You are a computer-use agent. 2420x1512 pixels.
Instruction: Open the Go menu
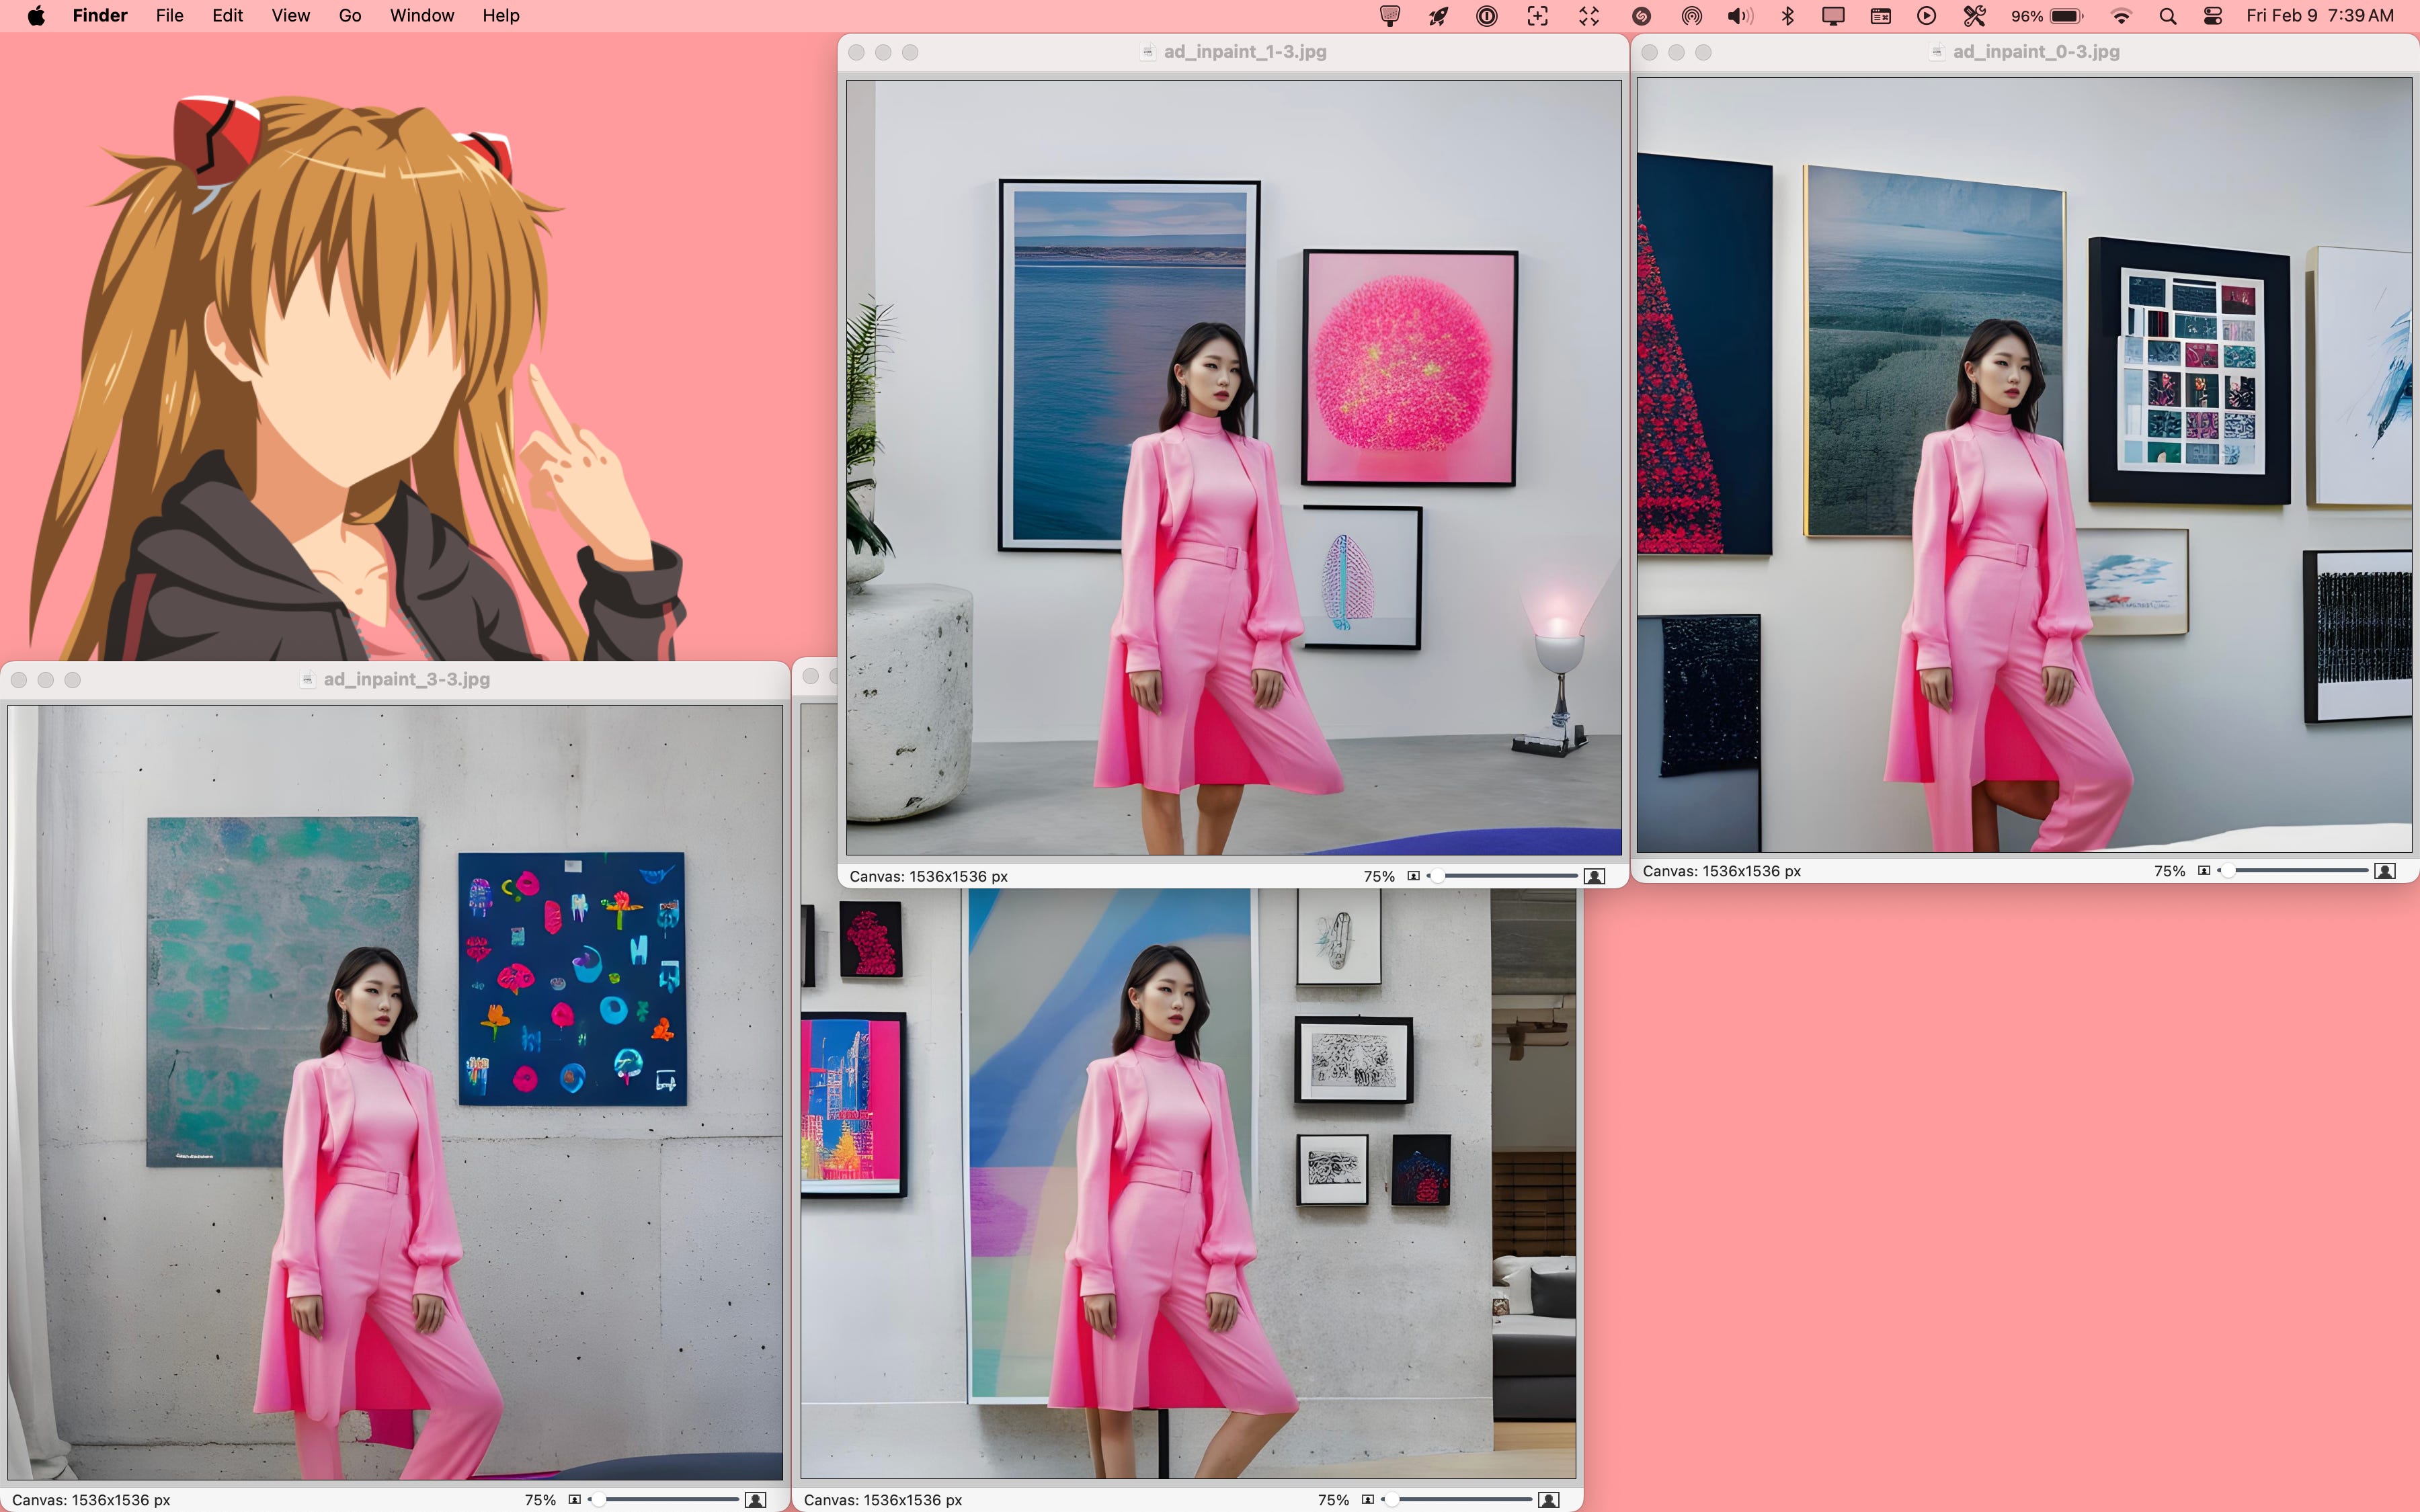(350, 15)
